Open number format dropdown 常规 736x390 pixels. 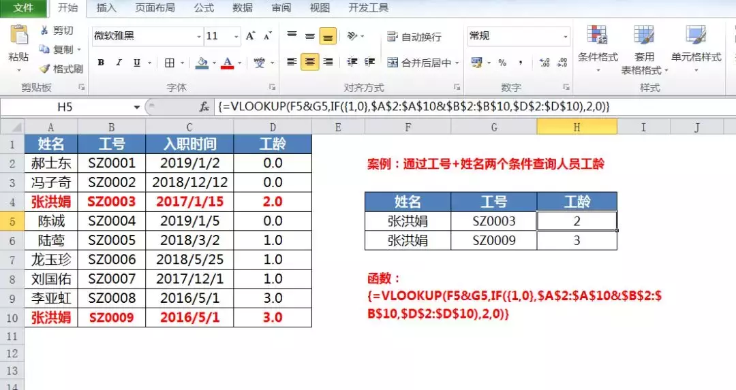566,36
